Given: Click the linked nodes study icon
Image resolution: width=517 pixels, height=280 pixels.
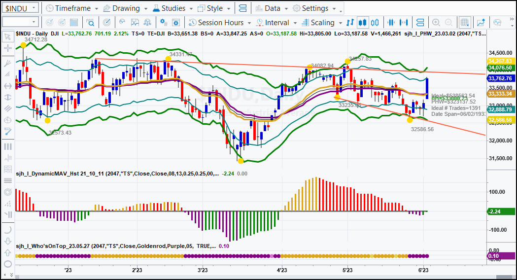Looking at the screenshot, I should pos(147,22).
